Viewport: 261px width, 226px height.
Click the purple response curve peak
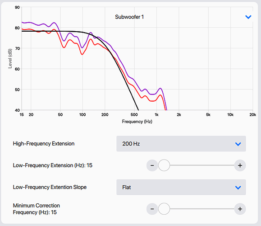pos(54,23)
